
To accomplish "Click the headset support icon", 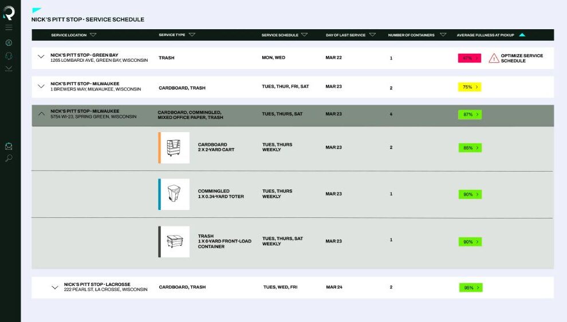I will pyautogui.click(x=9, y=55).
